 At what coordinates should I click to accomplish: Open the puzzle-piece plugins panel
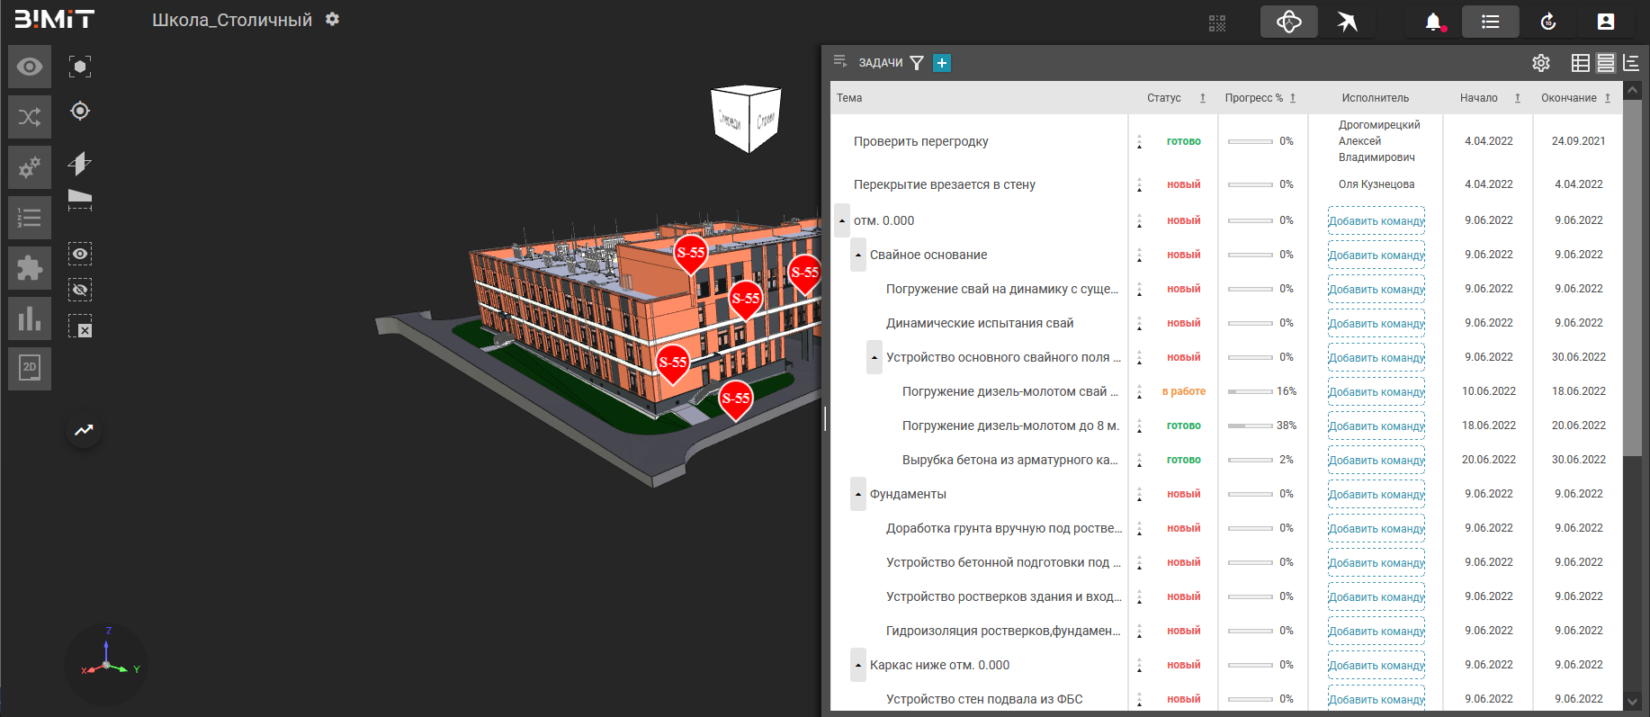pyautogui.click(x=30, y=268)
